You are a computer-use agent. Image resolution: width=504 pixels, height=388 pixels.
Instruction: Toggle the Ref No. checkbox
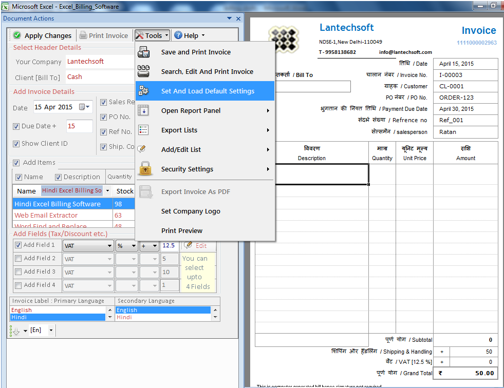103,132
